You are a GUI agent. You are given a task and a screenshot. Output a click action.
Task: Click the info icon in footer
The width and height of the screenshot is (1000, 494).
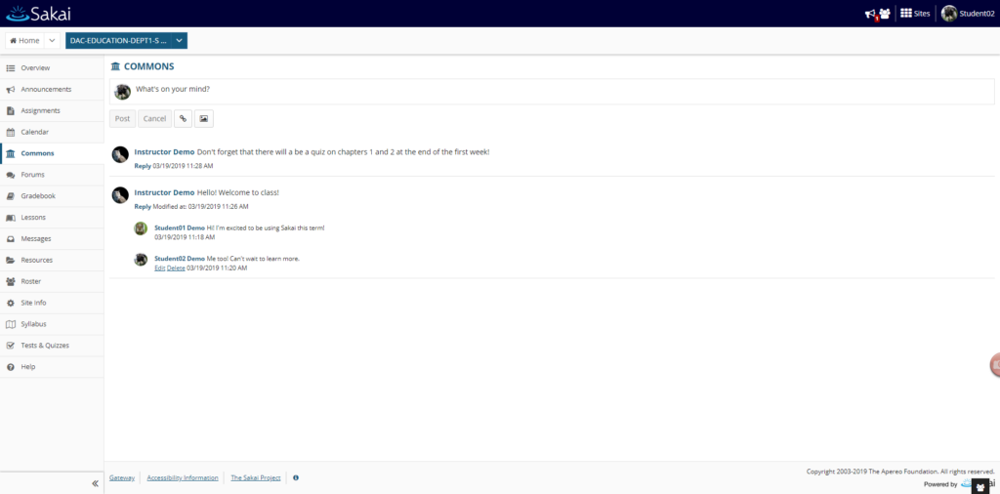[295, 477]
